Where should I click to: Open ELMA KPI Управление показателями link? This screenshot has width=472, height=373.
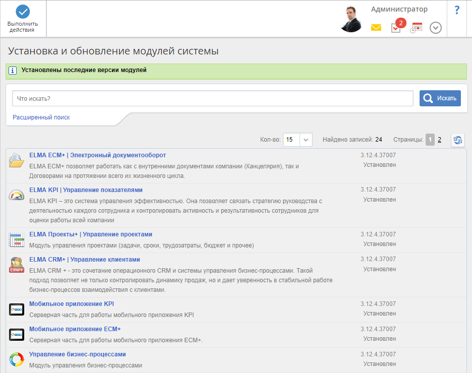click(86, 190)
